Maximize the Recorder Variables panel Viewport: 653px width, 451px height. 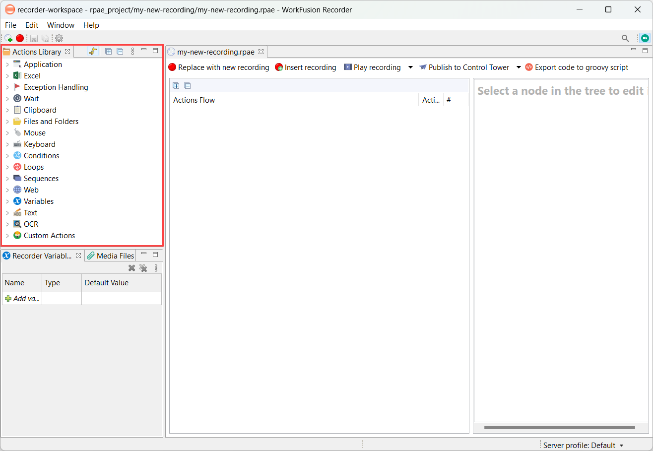pos(155,255)
